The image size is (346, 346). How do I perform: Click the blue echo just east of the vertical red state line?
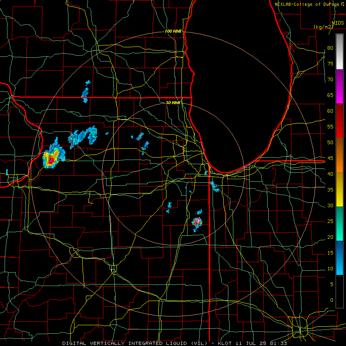[x=215, y=187]
